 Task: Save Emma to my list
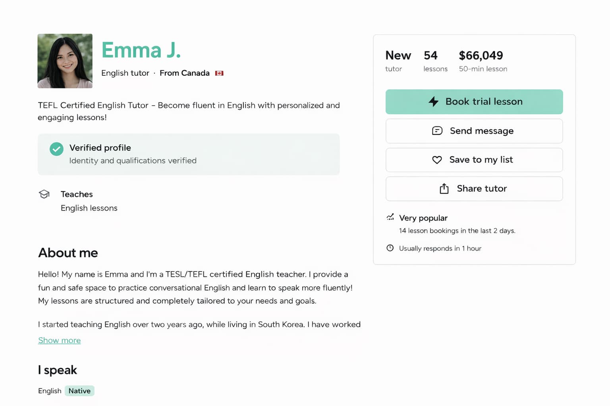tap(474, 160)
